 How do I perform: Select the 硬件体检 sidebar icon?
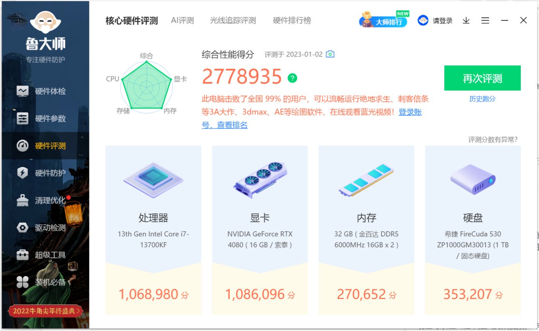tap(23, 91)
